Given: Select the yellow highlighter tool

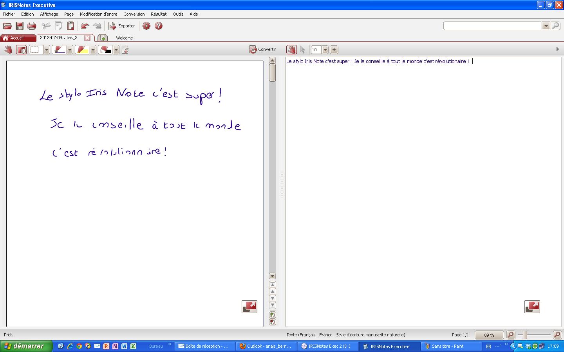Looking at the screenshot, I should click(x=81, y=50).
